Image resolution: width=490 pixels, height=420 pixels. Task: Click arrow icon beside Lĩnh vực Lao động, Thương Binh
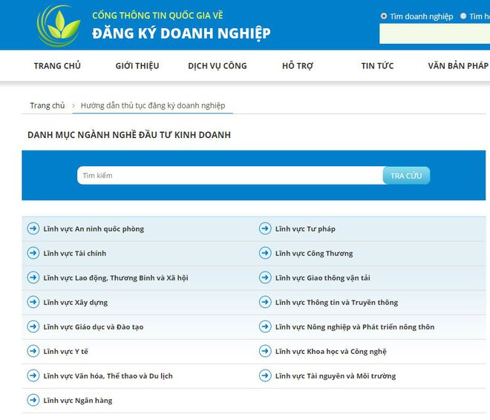pyautogui.click(x=33, y=278)
